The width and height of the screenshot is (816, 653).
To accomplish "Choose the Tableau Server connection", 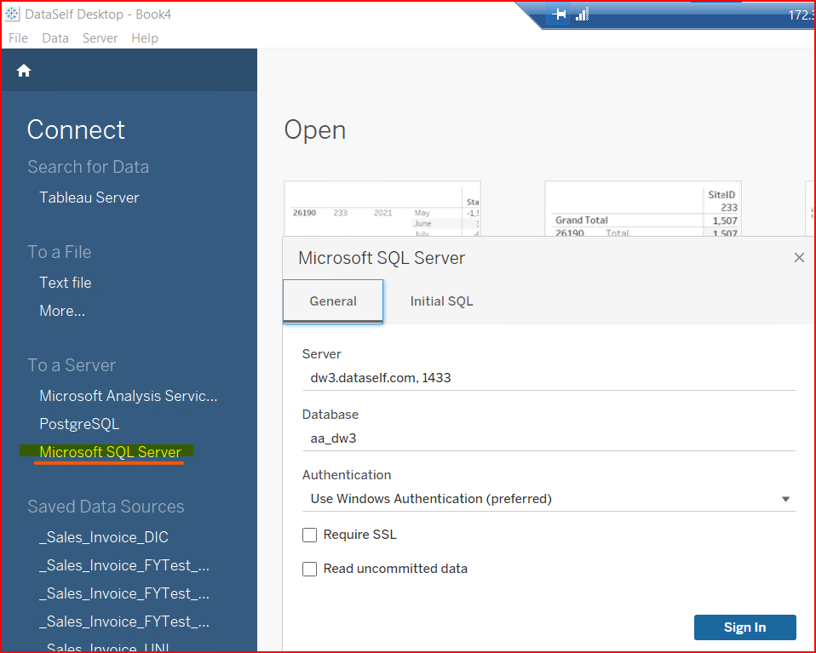I will tap(89, 198).
